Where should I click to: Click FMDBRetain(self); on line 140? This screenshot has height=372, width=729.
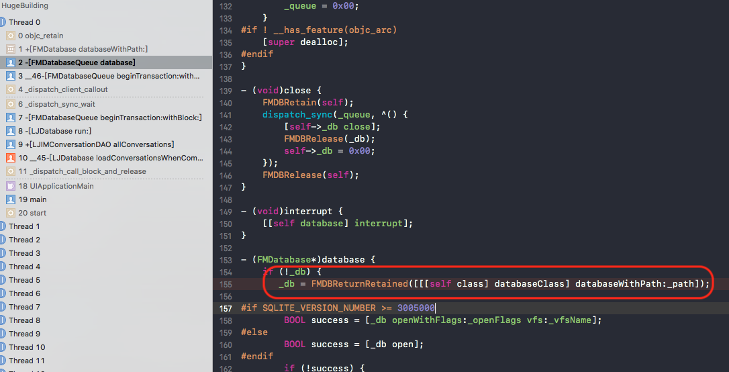point(308,102)
